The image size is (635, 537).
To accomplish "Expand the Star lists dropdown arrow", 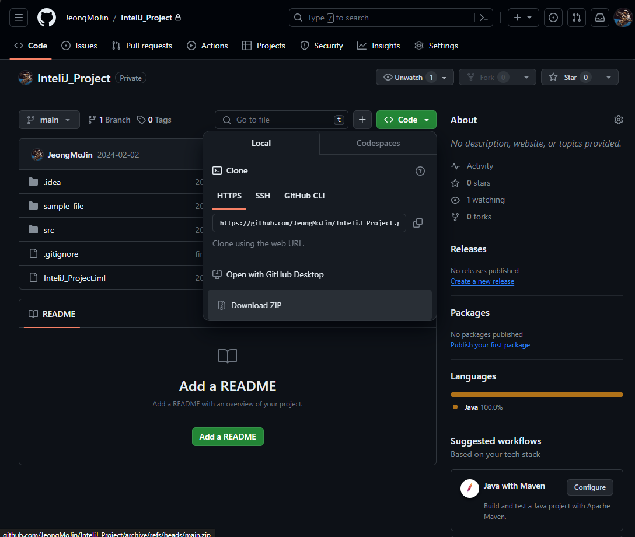I will click(608, 78).
